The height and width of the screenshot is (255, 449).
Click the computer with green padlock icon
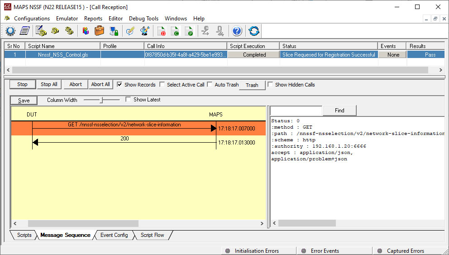coord(114,31)
